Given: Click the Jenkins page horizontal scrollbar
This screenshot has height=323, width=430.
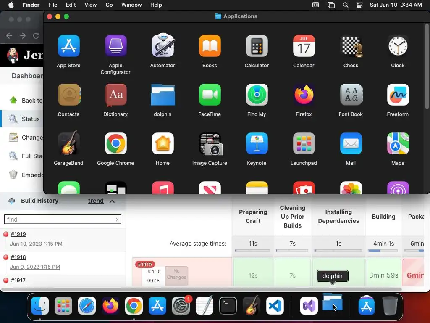Looking at the screenshot, I should click(x=201, y=289).
